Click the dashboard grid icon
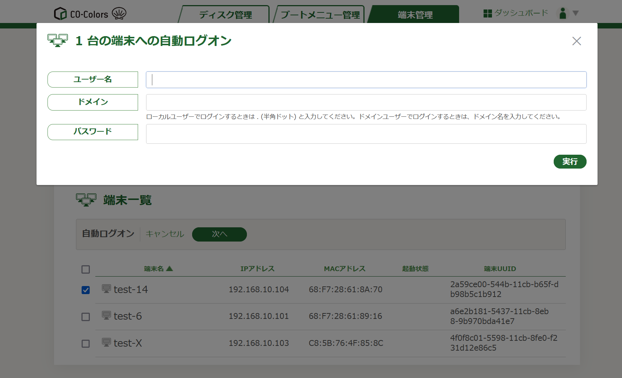Screen dimensions: 622x378 (487, 13)
